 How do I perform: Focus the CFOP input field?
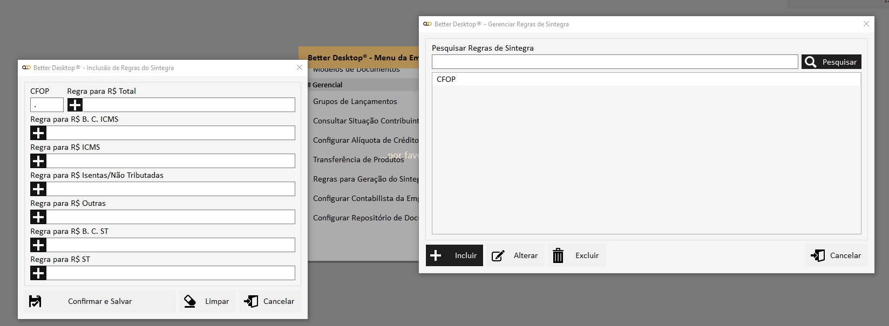tap(47, 105)
